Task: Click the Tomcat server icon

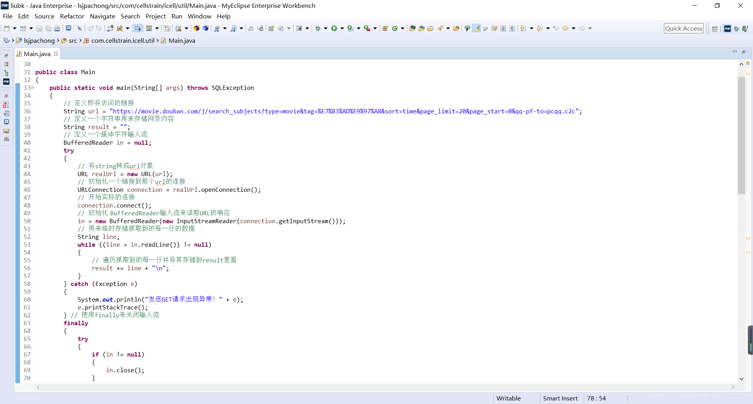Action: click(x=120, y=28)
